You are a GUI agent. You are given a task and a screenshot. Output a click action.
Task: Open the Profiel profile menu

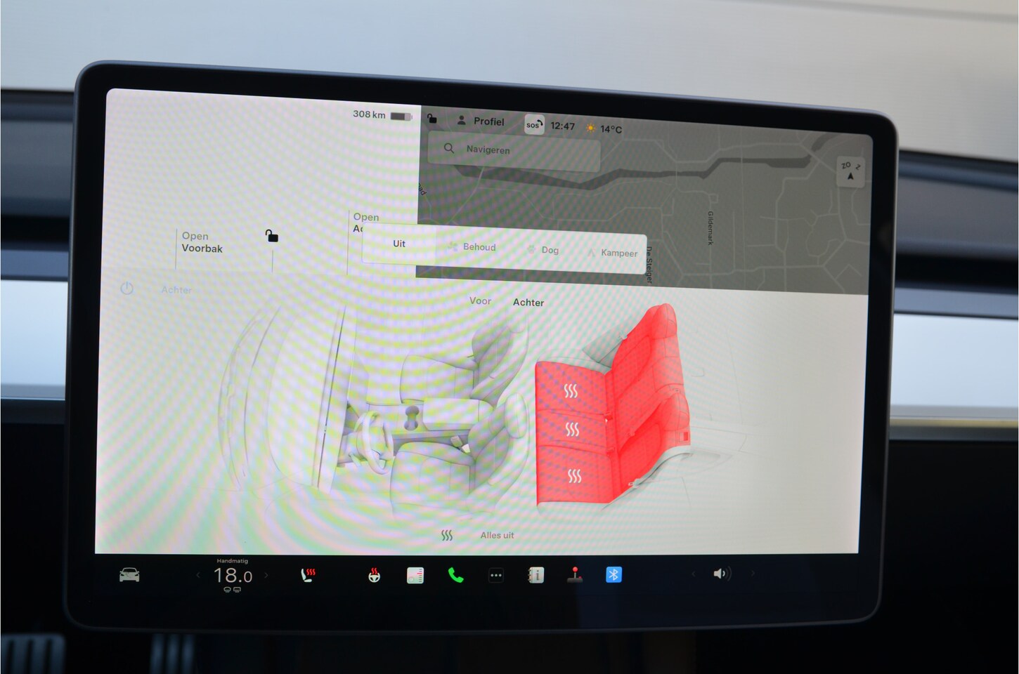(x=481, y=121)
